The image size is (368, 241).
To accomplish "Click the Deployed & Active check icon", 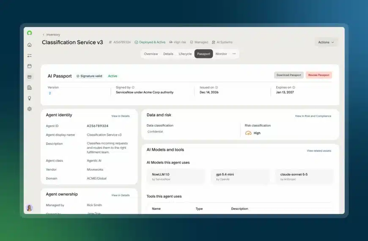I will (136, 42).
